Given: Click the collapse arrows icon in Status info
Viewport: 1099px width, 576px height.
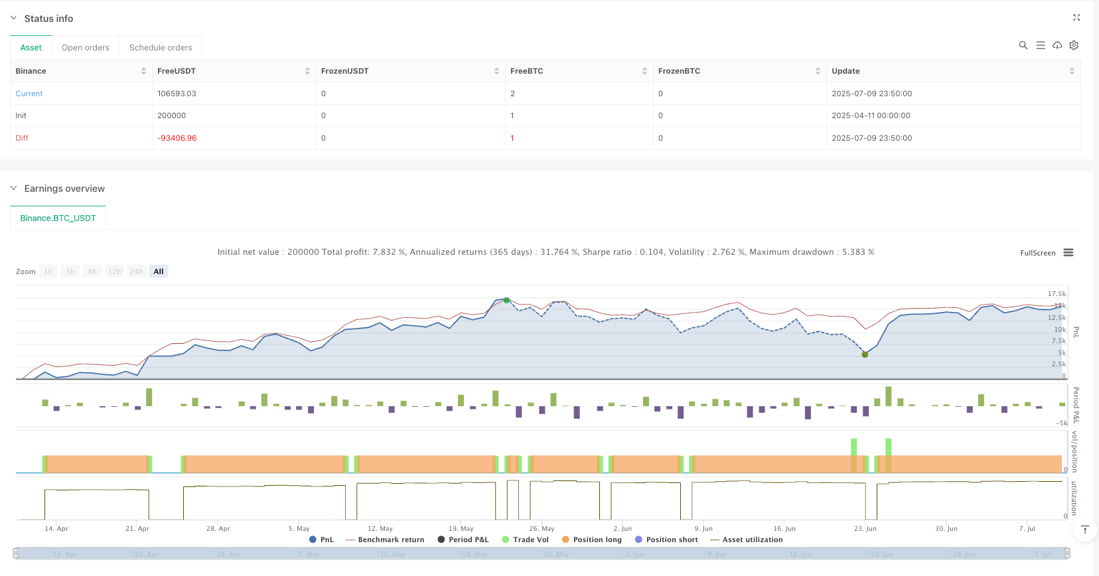Looking at the screenshot, I should 1076,18.
